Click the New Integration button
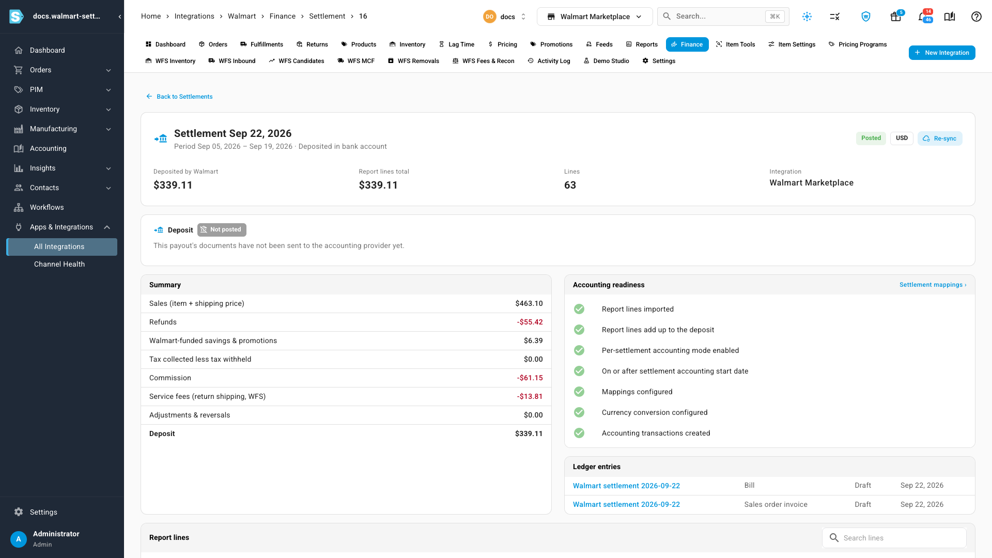The height and width of the screenshot is (558, 992). pos(942,53)
